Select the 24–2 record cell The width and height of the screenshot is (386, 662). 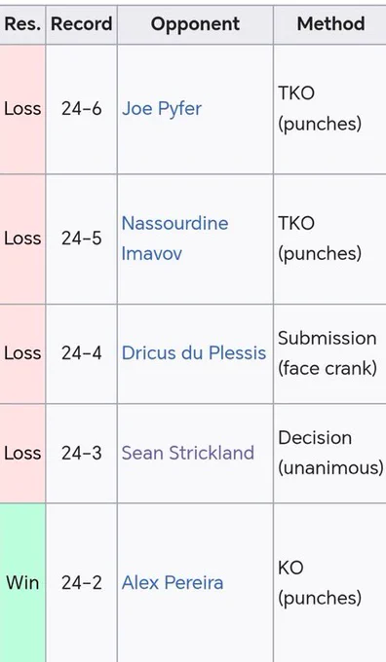coord(81,583)
